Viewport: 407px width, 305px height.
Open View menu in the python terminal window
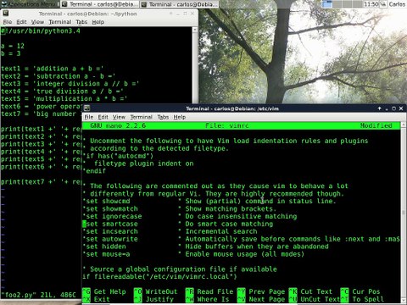click(37, 22)
